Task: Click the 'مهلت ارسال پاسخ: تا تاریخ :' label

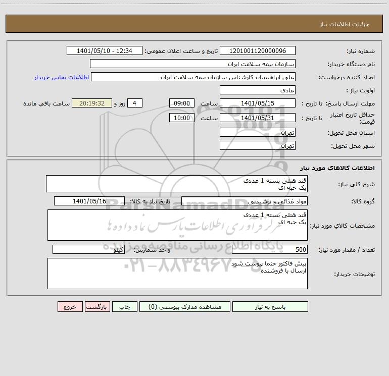Action: [x=338, y=103]
